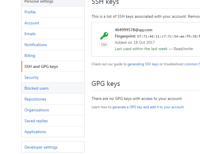This screenshot has height=154, width=200.
Task: Click the SSH badge label under key
Action: (x=104, y=45)
